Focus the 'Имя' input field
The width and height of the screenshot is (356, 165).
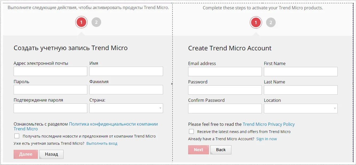pos(126,71)
